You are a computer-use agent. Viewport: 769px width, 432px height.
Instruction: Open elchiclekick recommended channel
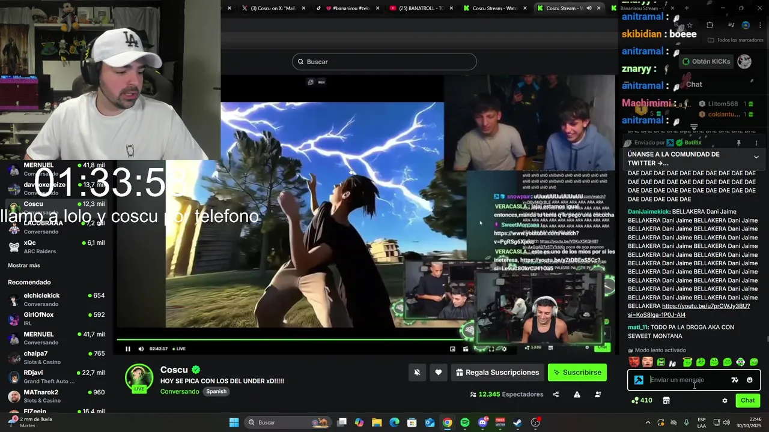(57, 299)
